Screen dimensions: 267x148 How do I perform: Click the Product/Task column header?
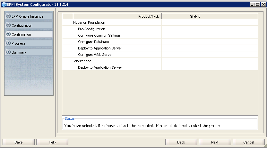click(x=117, y=16)
